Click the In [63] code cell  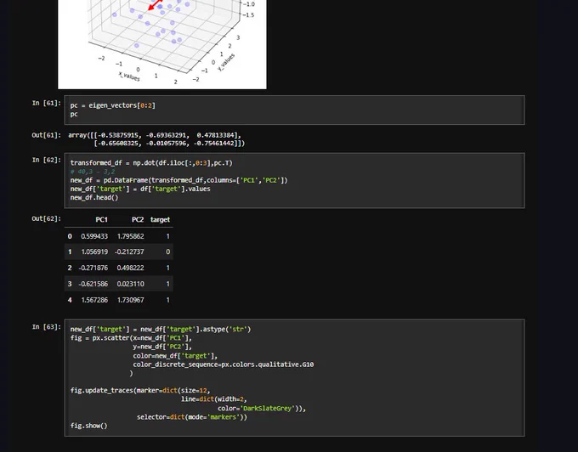coord(294,377)
